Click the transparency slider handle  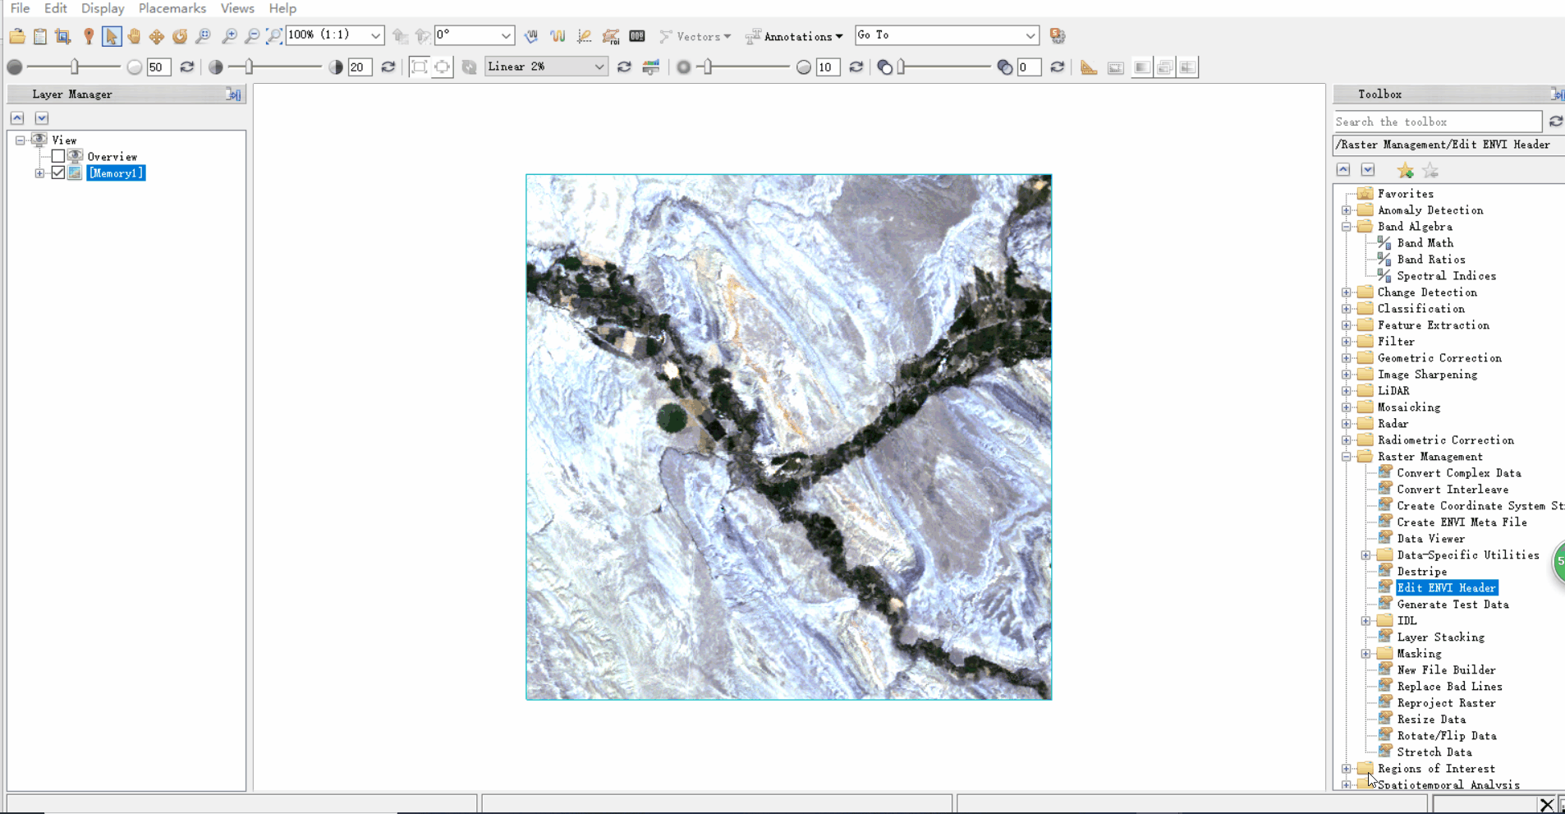(902, 67)
